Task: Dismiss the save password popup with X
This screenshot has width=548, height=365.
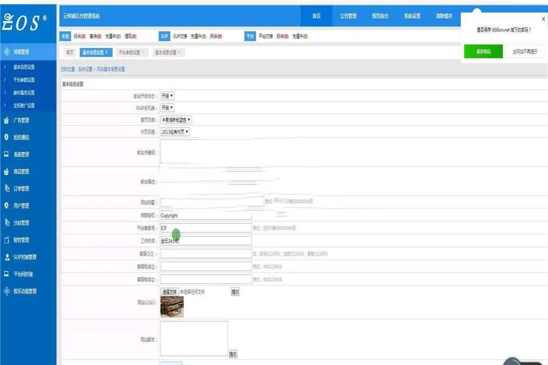Action: (x=543, y=19)
